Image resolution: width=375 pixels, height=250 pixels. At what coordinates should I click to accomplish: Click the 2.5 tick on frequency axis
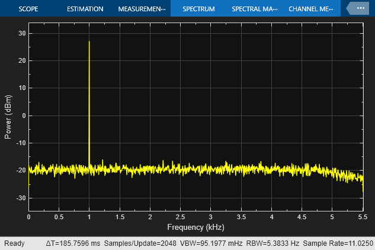tap(181, 217)
